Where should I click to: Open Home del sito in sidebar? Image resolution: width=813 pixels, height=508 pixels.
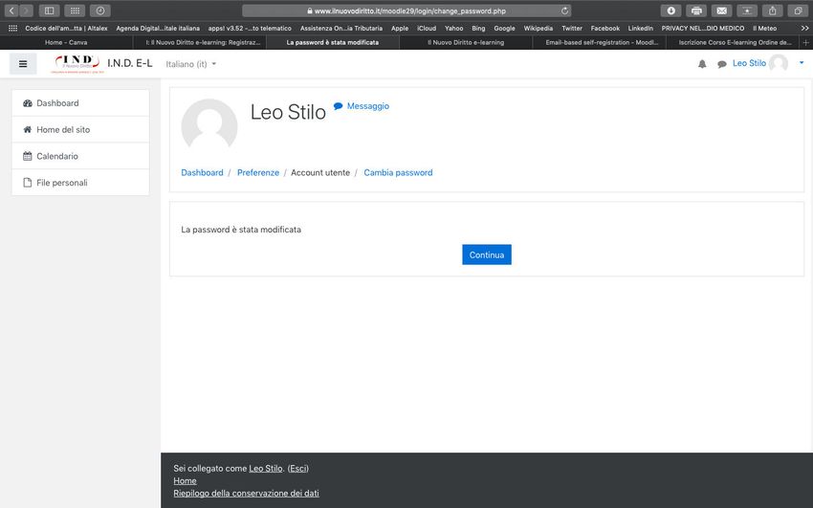[x=80, y=129]
